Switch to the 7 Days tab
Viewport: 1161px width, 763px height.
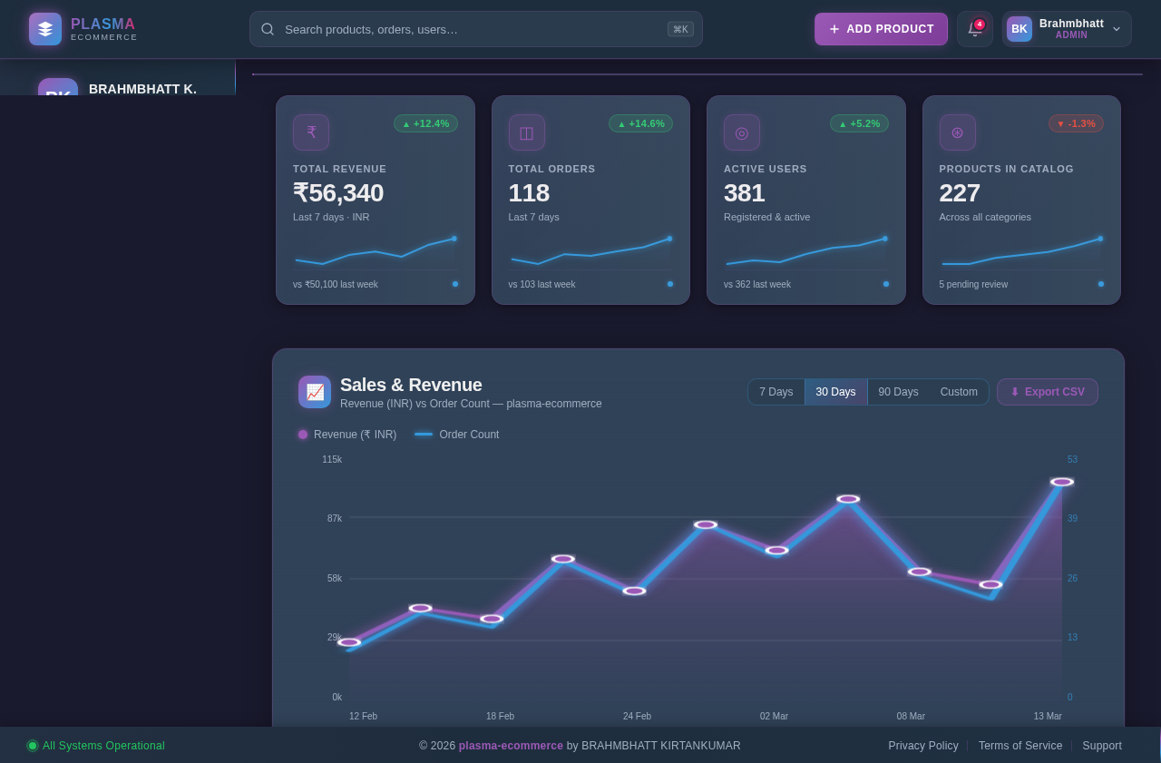pyautogui.click(x=776, y=391)
